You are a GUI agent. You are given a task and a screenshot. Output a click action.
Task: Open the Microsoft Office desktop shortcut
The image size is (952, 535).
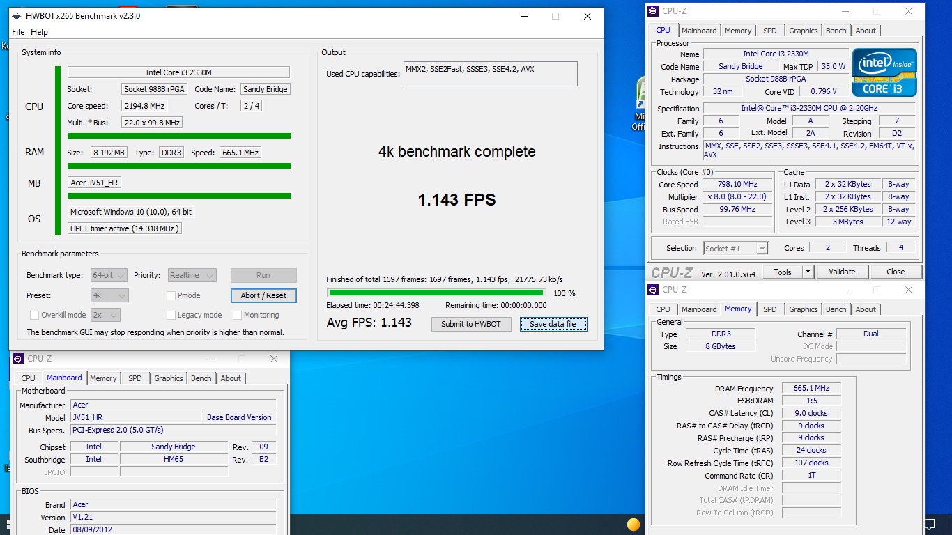(x=640, y=104)
